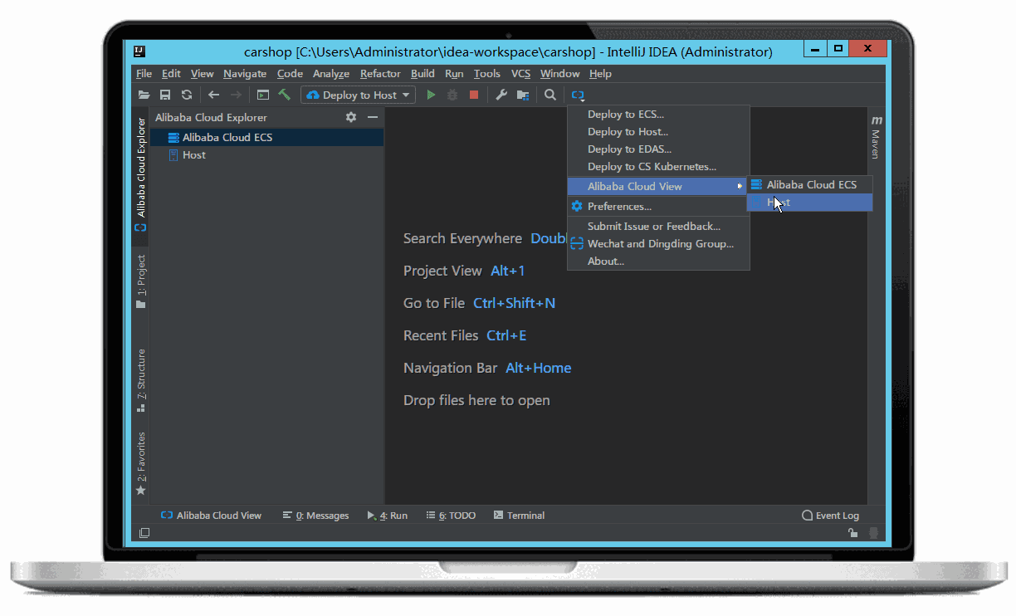1016x616 pixels.
Task: Save all files using the save icon
Action: pyautogui.click(x=164, y=95)
